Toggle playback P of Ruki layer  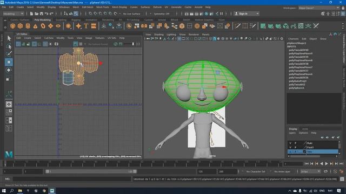(296, 143)
